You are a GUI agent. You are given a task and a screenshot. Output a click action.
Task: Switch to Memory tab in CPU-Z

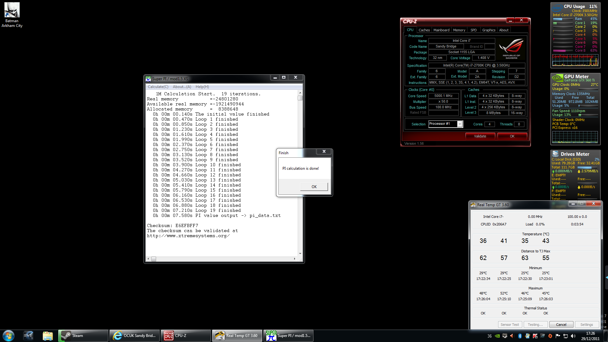(459, 30)
